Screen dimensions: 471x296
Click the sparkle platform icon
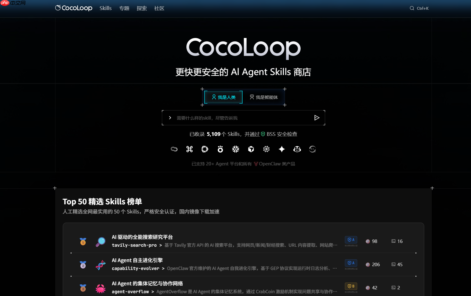coord(281,149)
